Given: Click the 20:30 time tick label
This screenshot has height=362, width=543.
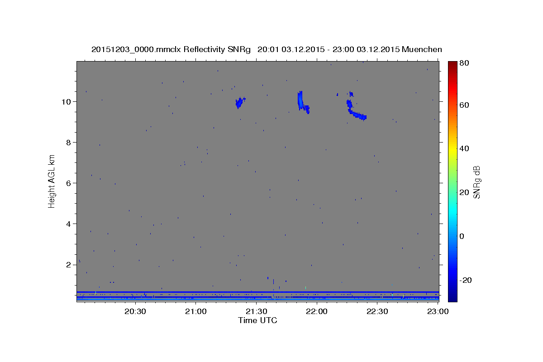Looking at the screenshot, I should 135,312.
